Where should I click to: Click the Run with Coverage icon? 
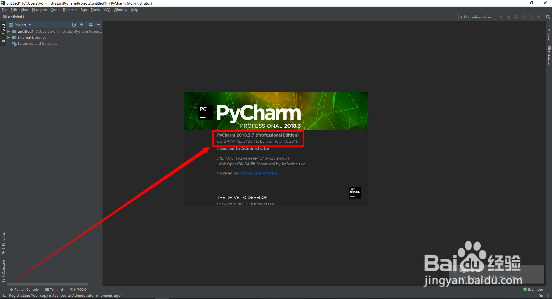[516, 17]
